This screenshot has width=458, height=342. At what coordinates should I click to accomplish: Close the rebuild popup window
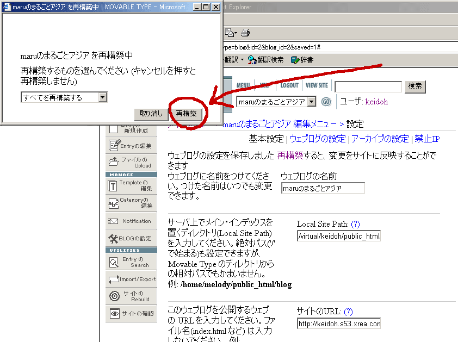216,7
